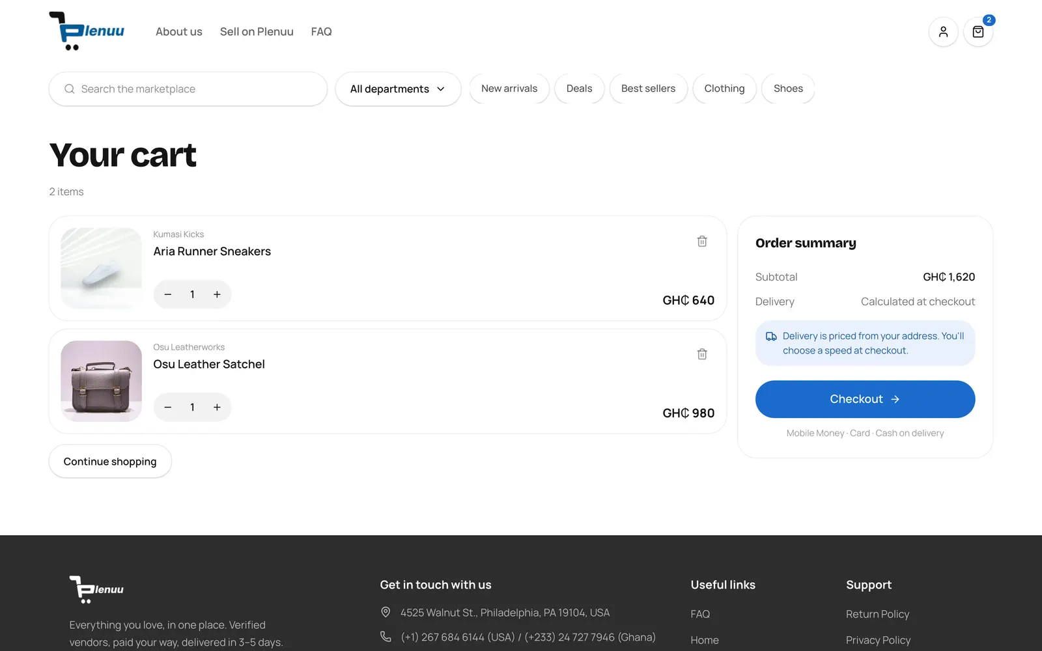
Task: Click the phone icon in footer
Action: click(x=386, y=637)
